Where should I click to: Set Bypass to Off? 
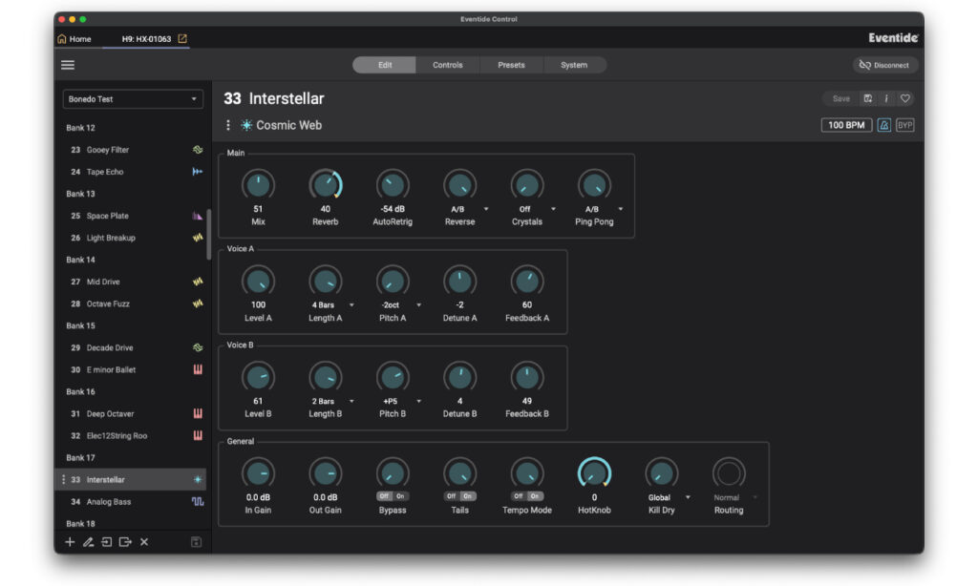(384, 496)
